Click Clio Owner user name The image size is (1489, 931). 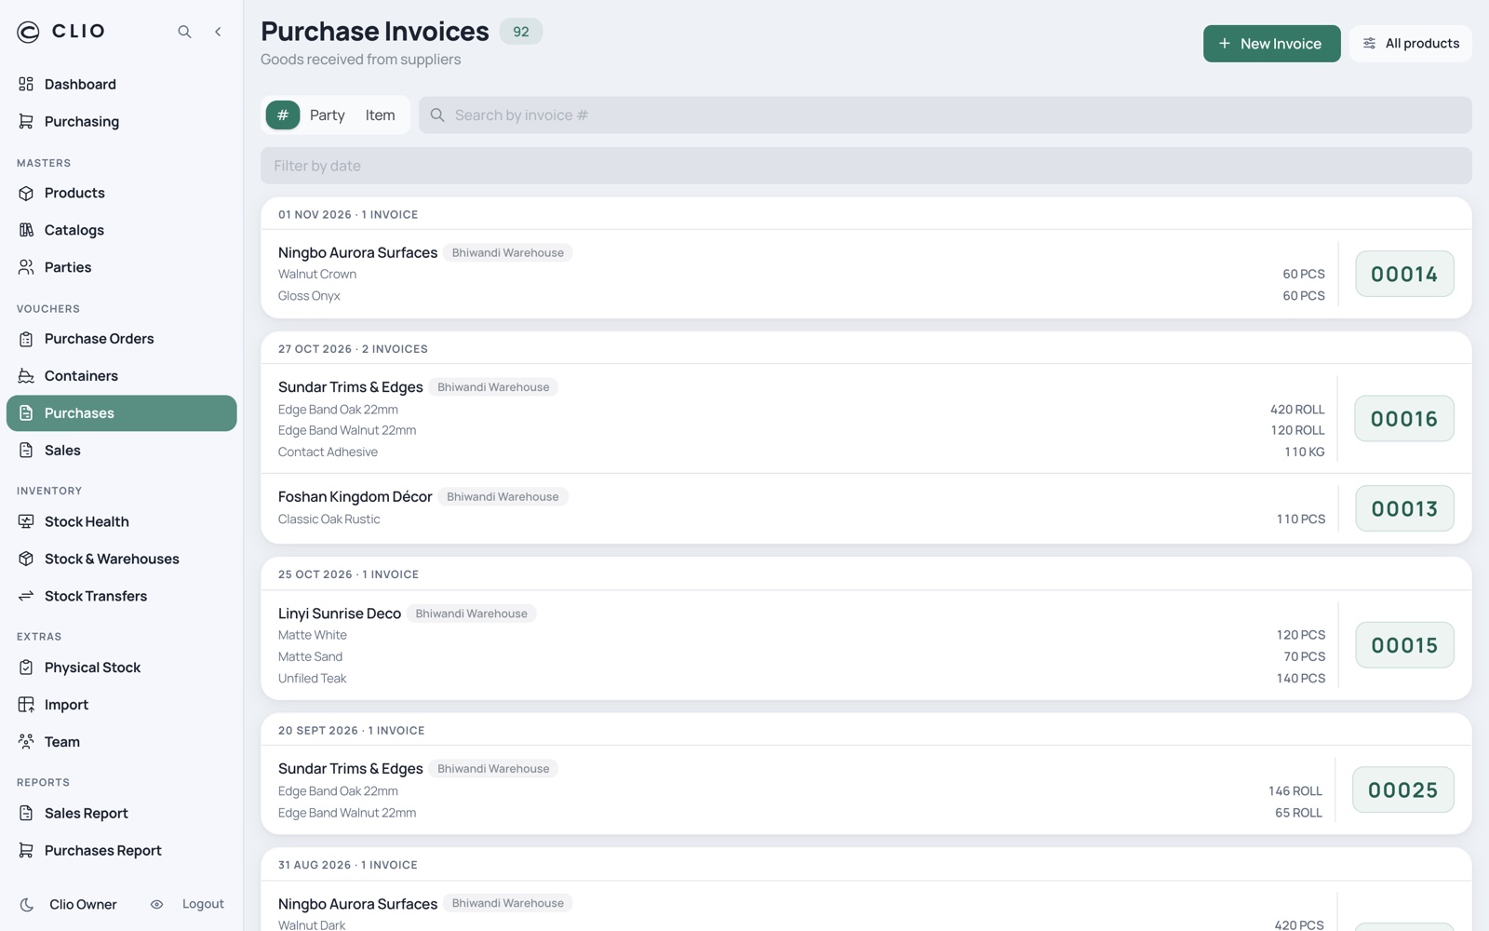click(x=83, y=905)
